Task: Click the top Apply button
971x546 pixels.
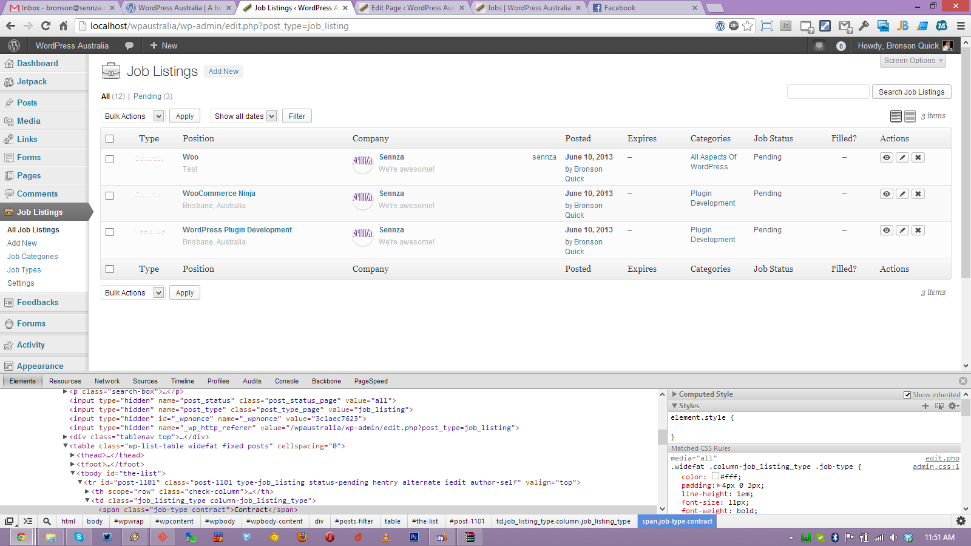Action: tap(184, 116)
